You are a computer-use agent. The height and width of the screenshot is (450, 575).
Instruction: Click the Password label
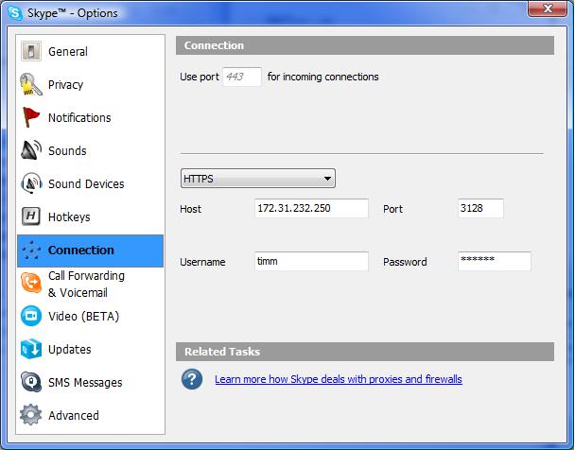[x=405, y=262]
